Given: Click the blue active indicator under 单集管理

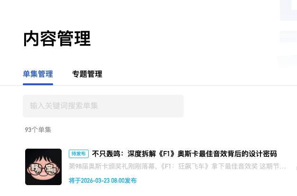Looking at the screenshot, I should pos(38,84).
